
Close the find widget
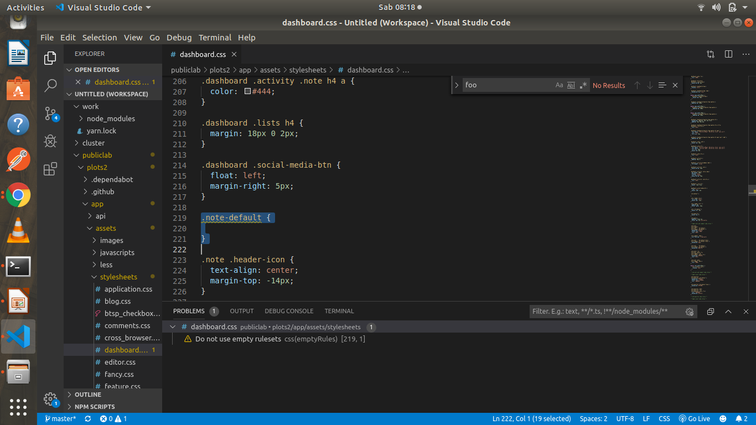pyautogui.click(x=675, y=85)
